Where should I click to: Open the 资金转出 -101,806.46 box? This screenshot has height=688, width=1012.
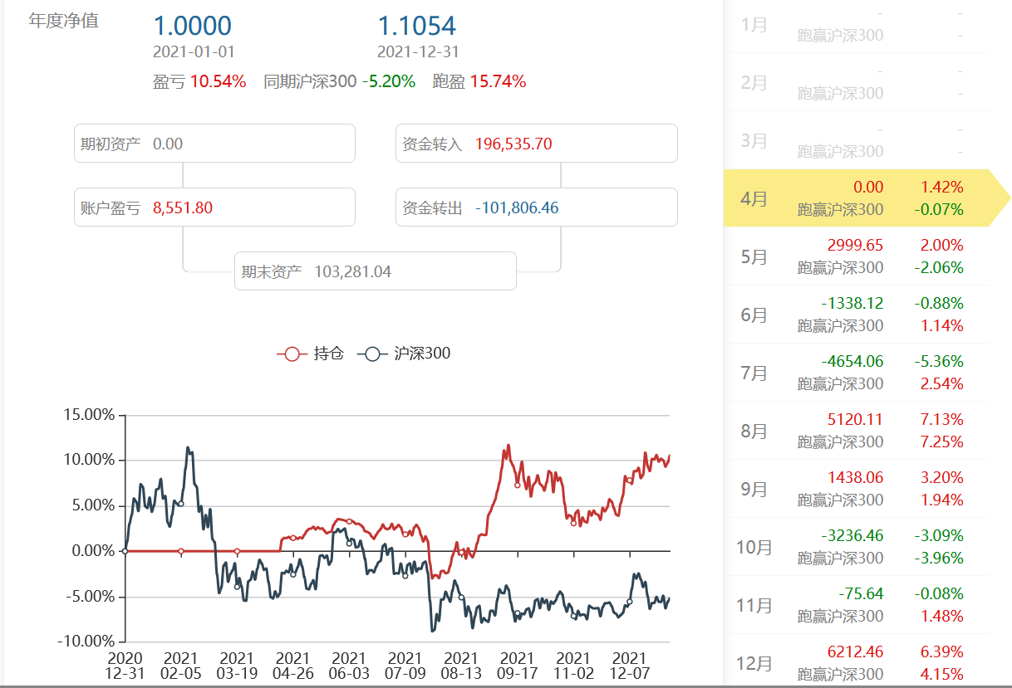536,207
